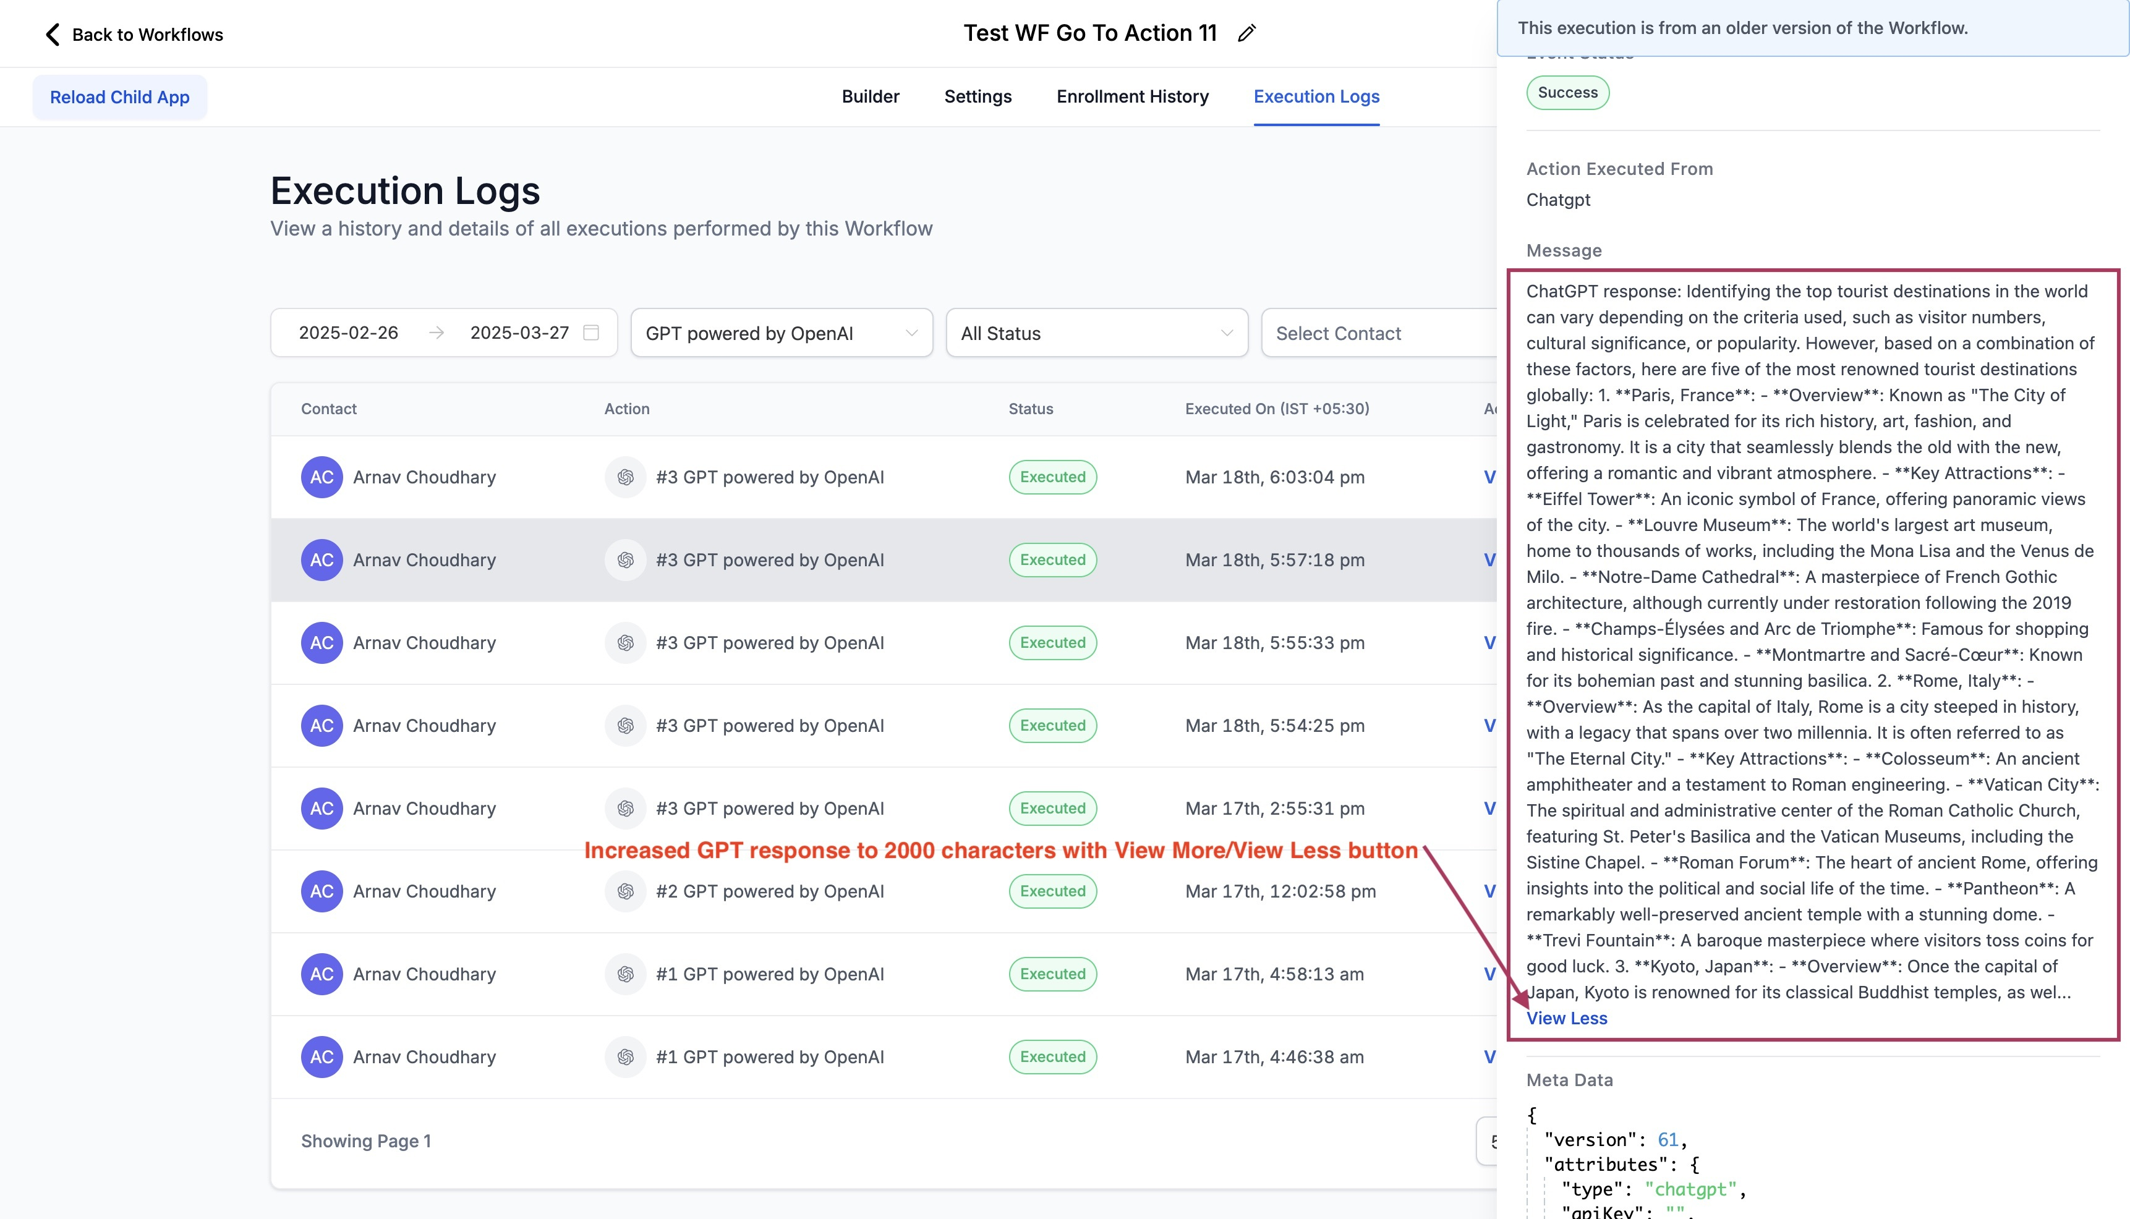Click the start date 2025-02-26 field
2130x1219 pixels.
[348, 333]
